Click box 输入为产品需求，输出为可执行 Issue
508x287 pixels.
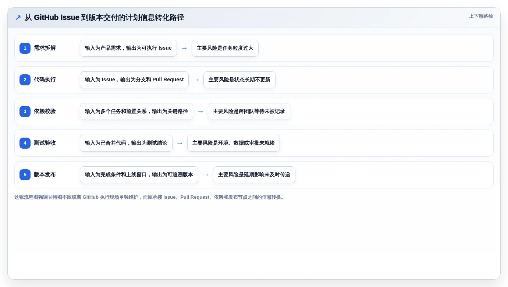pos(128,48)
